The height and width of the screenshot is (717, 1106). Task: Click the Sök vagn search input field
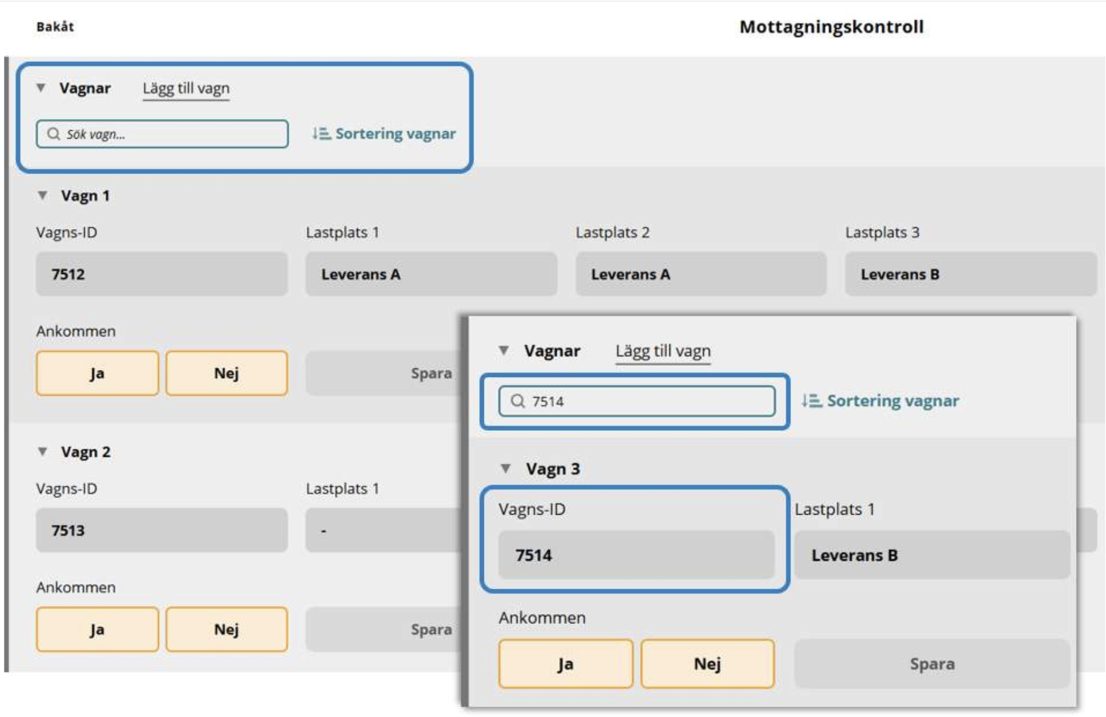(x=162, y=134)
